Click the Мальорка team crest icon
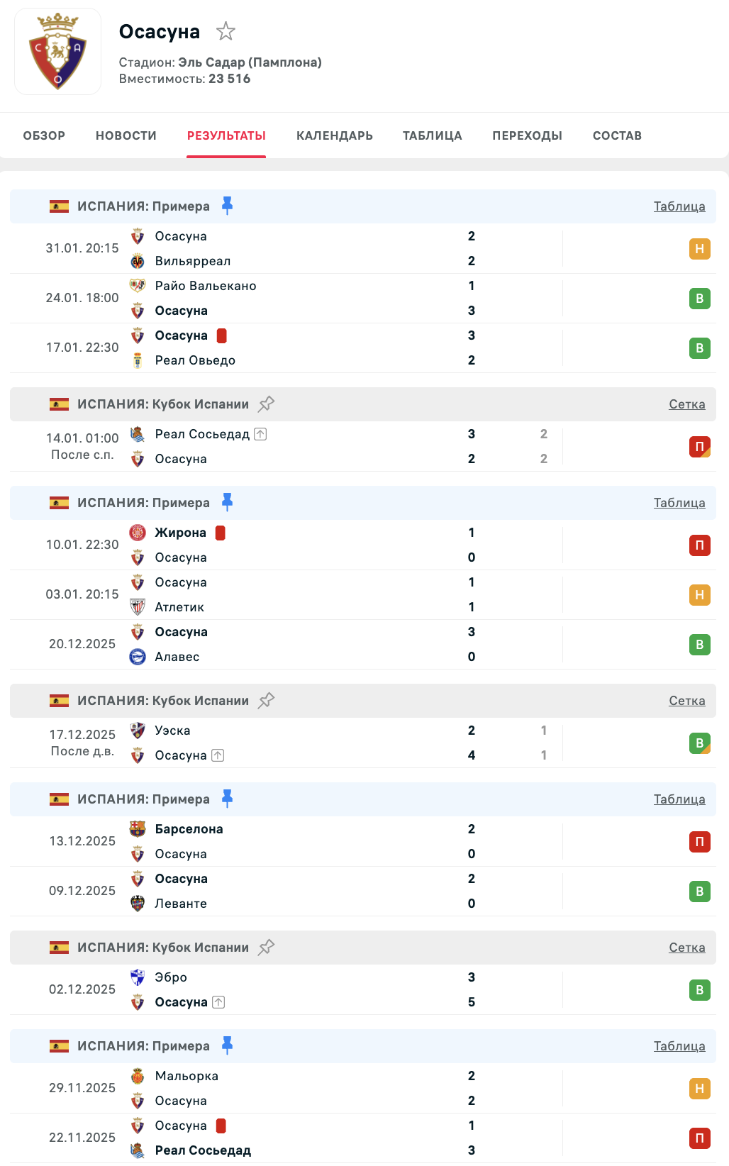Screen dimensions: 729x1166 coord(138,1076)
